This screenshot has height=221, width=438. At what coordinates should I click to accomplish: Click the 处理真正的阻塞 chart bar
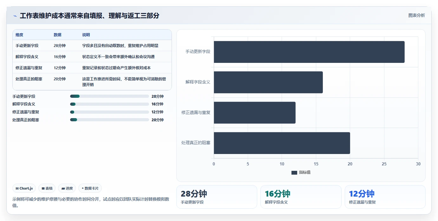[x=282, y=143]
